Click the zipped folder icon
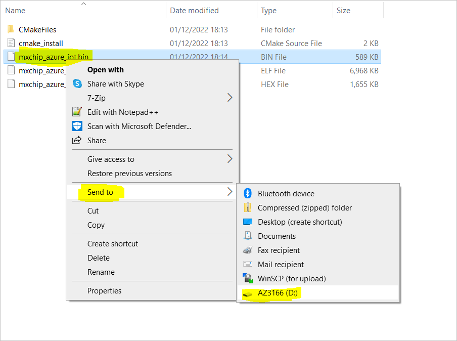This screenshot has height=341, width=457. click(x=248, y=208)
